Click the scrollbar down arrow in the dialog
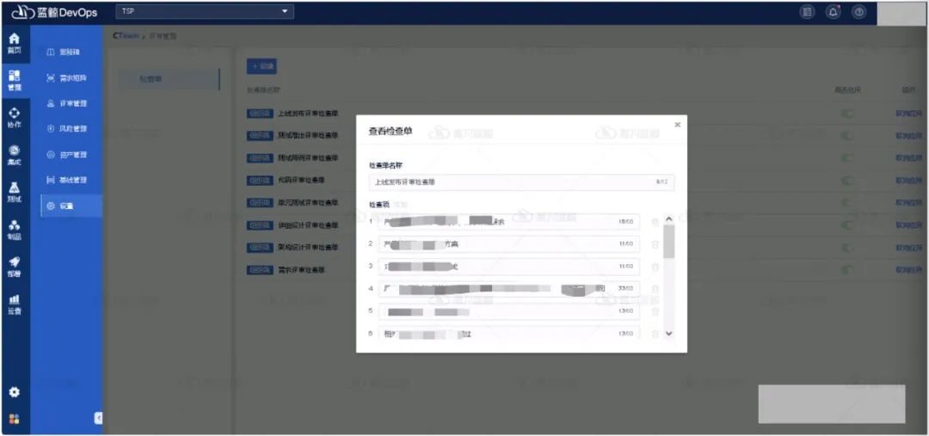929x436 pixels. click(669, 334)
